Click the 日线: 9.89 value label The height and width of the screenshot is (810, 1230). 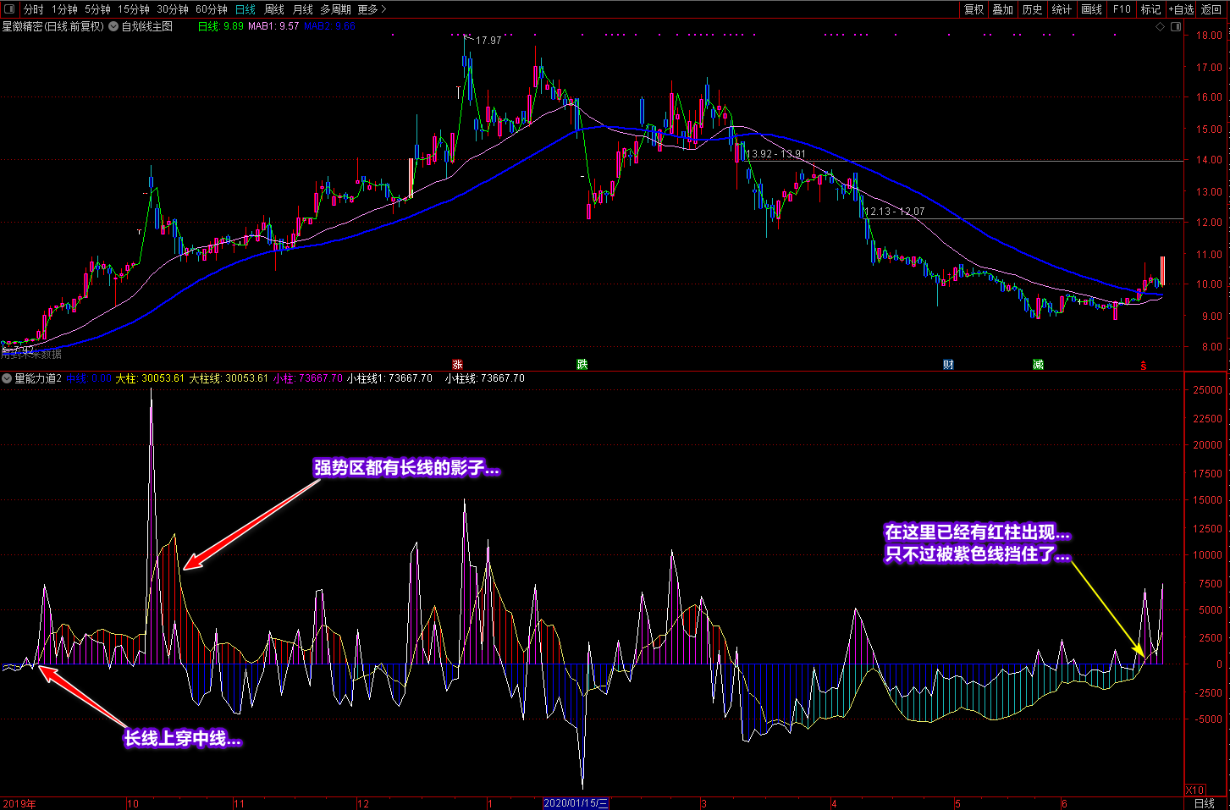(221, 26)
